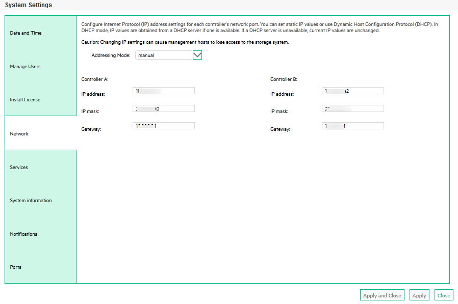Focus Controller B Gateway field
Image resolution: width=458 pixels, height=304 pixels.
353,126
